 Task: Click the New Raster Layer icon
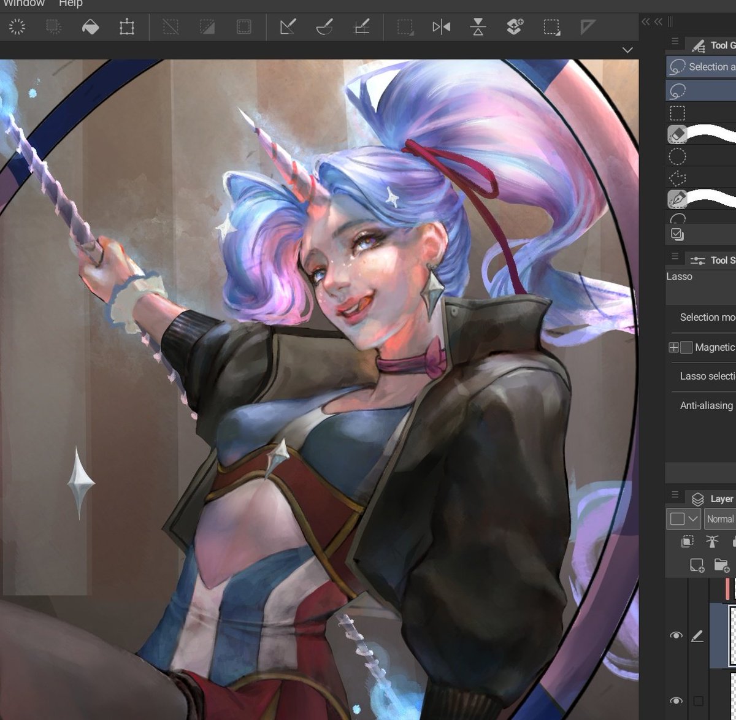(697, 565)
